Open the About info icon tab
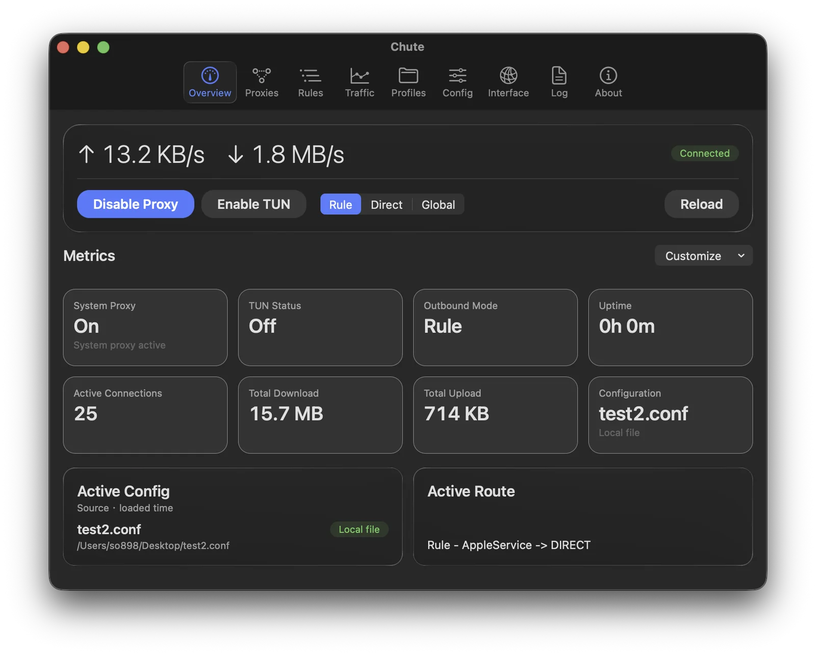The width and height of the screenshot is (816, 655). (x=608, y=82)
